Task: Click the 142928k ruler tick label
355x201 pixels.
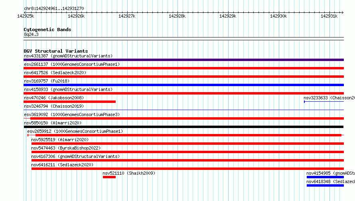Action: [177, 16]
